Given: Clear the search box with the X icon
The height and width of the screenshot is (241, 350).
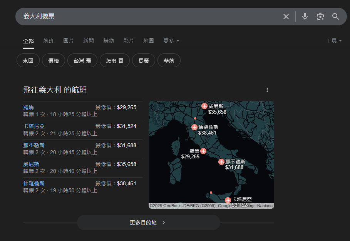Looking at the screenshot, I should (x=286, y=17).
